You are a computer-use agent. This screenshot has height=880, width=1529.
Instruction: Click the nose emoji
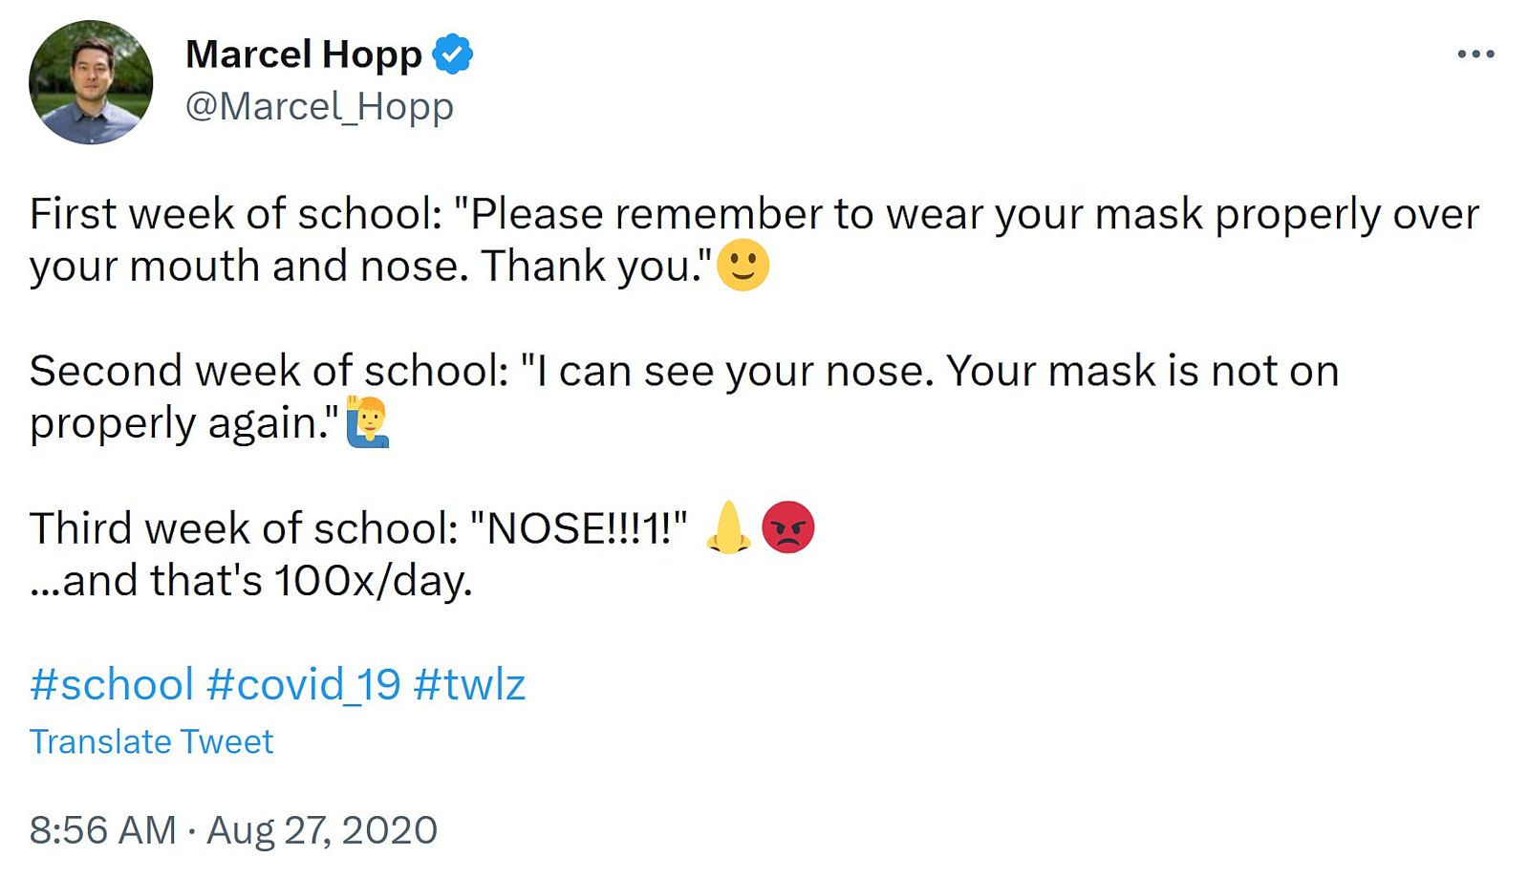[728, 527]
